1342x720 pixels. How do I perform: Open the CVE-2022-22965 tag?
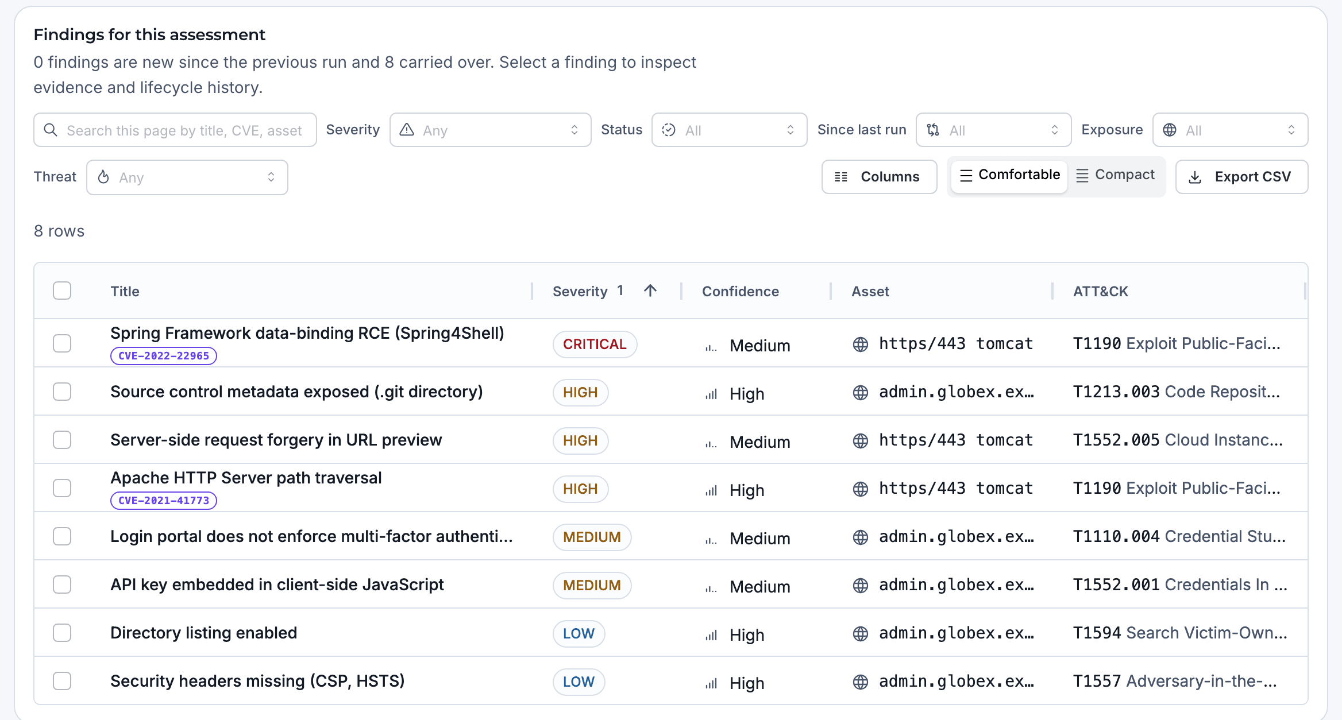coord(163,356)
